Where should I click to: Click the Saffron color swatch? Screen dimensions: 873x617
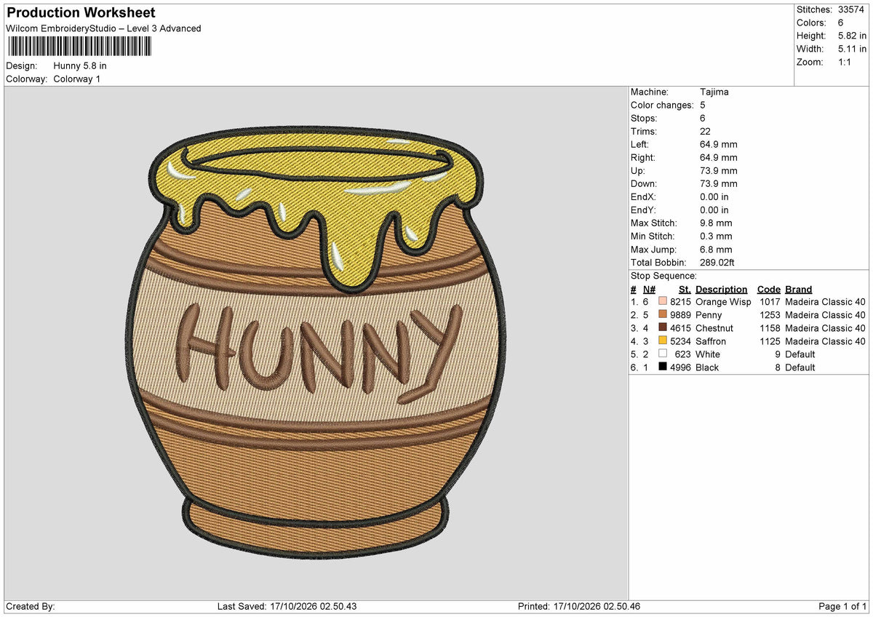click(x=663, y=341)
